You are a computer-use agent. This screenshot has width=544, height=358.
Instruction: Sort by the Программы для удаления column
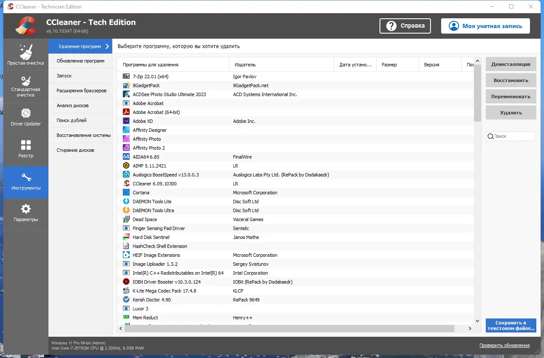pyautogui.click(x=173, y=65)
